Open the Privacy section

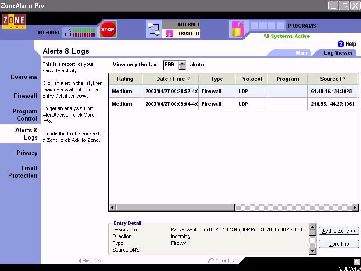coord(27,153)
